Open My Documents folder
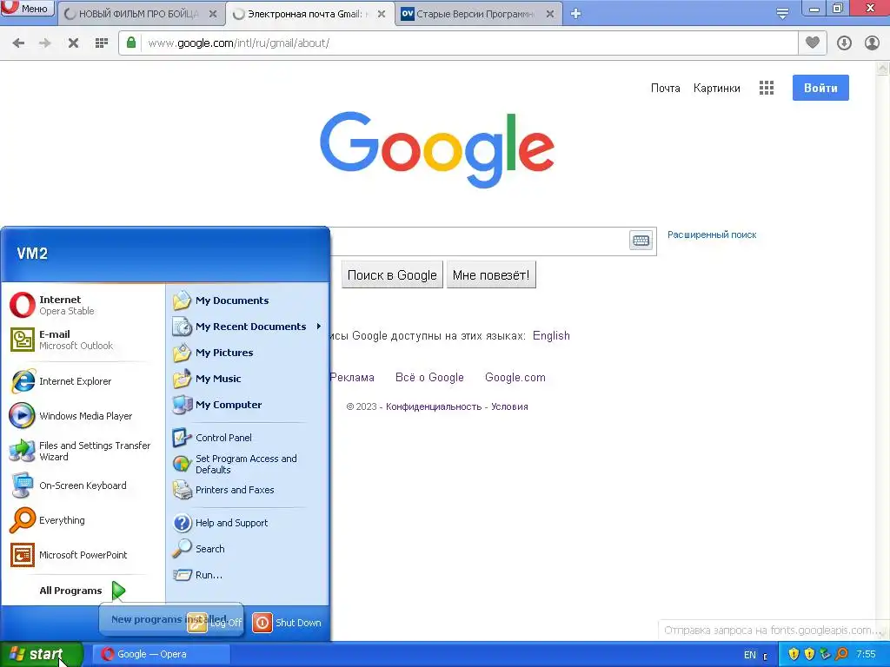This screenshot has height=667, width=890. (248, 300)
